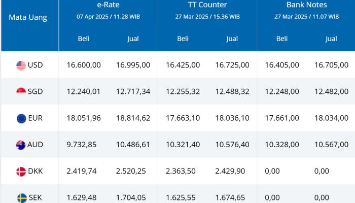
Task: Select the e-Rate column header
Action: click(108, 5)
